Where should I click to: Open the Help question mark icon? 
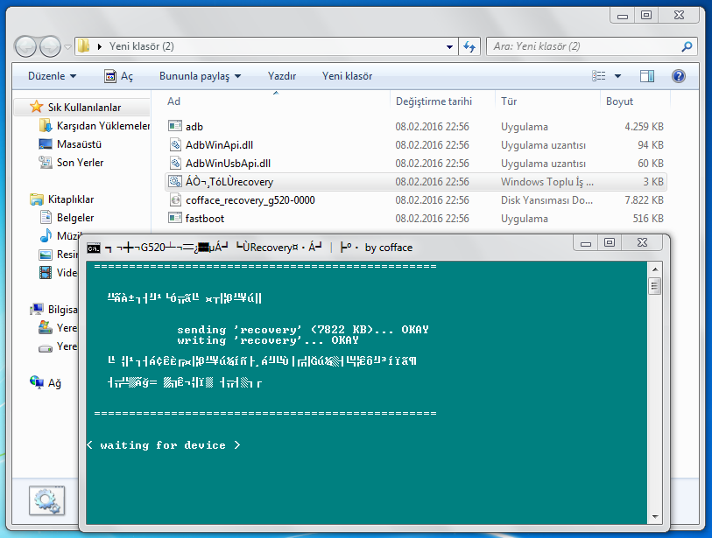pos(678,76)
